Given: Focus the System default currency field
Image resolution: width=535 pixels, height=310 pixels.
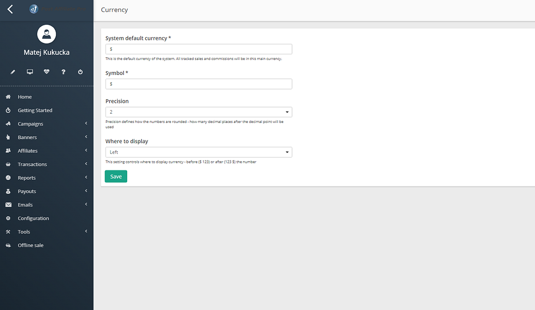Looking at the screenshot, I should [x=198, y=49].
